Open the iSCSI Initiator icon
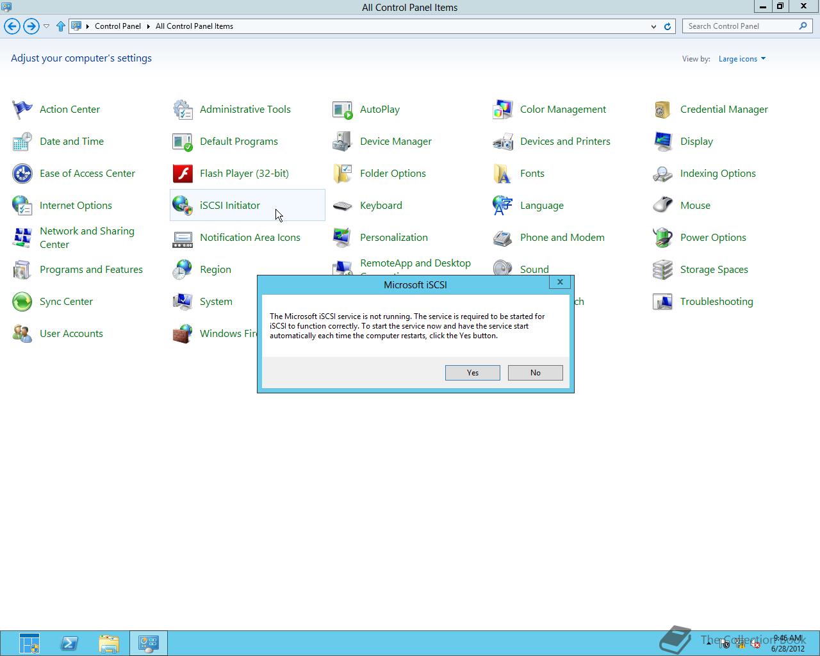The image size is (820, 656). (x=183, y=206)
